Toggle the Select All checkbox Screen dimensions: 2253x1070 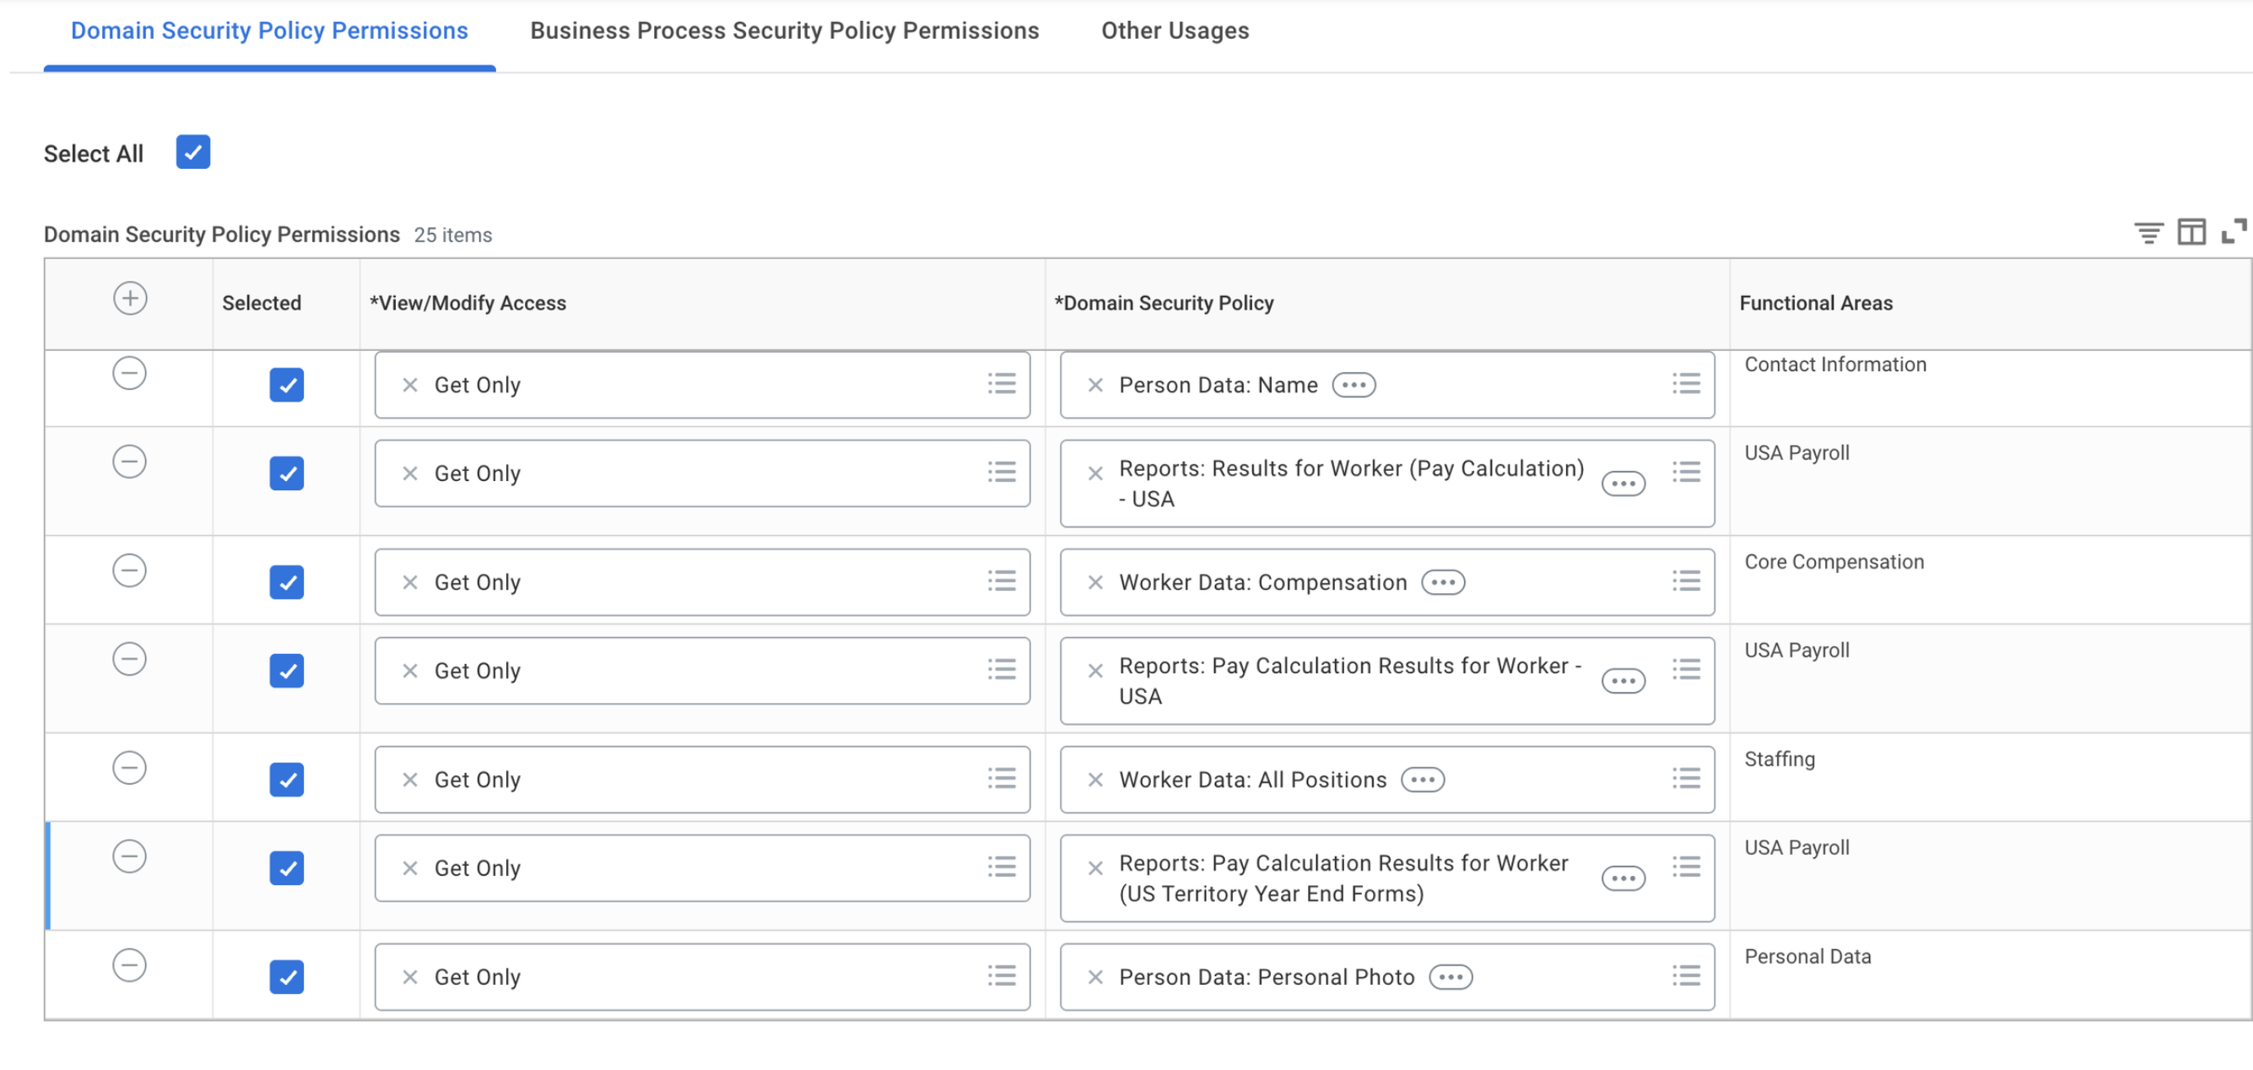click(192, 152)
